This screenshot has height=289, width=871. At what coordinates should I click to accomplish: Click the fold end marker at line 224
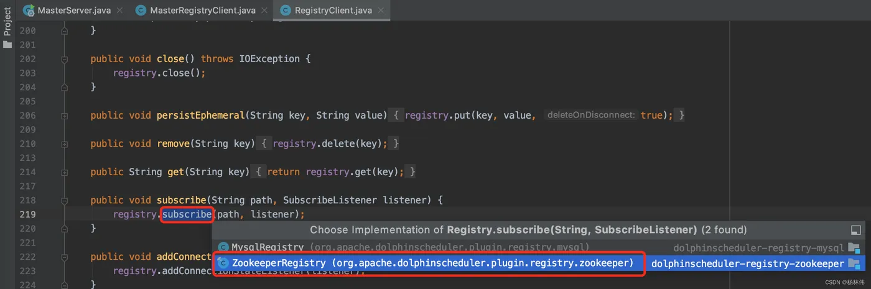pos(64,285)
